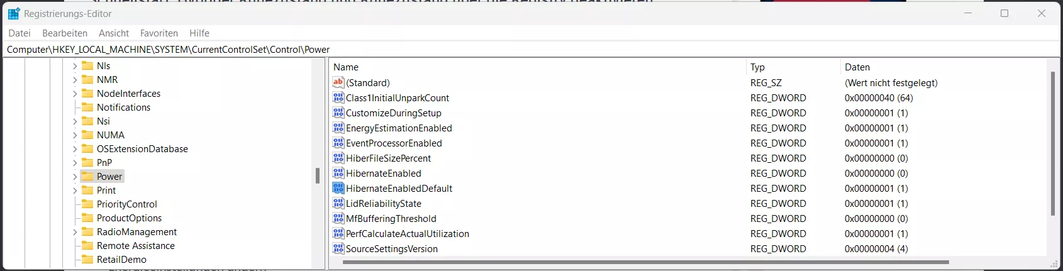Click the EnergyEstimationEnabled DWORD icon

click(338, 128)
